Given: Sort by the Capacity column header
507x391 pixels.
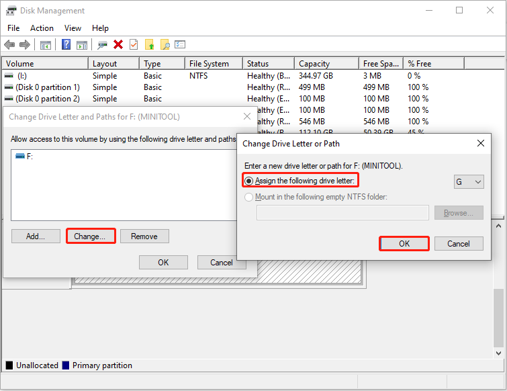Looking at the screenshot, I should point(327,63).
